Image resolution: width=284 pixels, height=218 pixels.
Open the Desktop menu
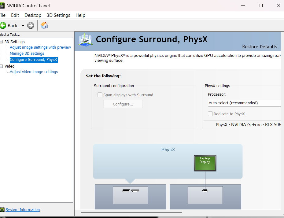[33, 15]
